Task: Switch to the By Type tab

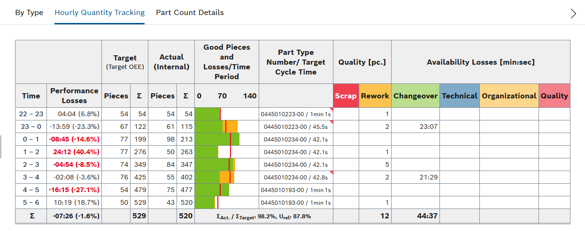Action: [29, 13]
